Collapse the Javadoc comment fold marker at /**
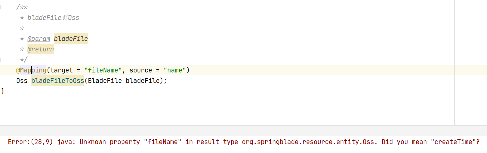Image resolution: width=487 pixels, height=153 pixels. click(1, 7)
